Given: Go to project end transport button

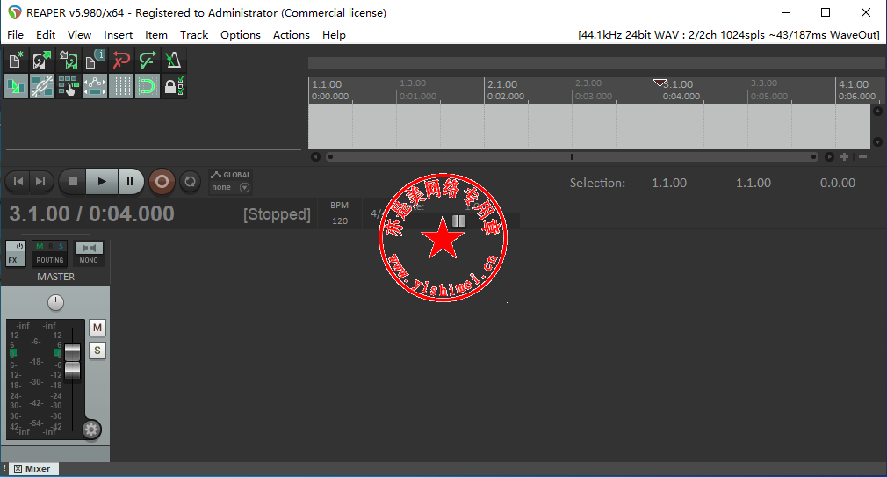Looking at the screenshot, I should [x=40, y=182].
